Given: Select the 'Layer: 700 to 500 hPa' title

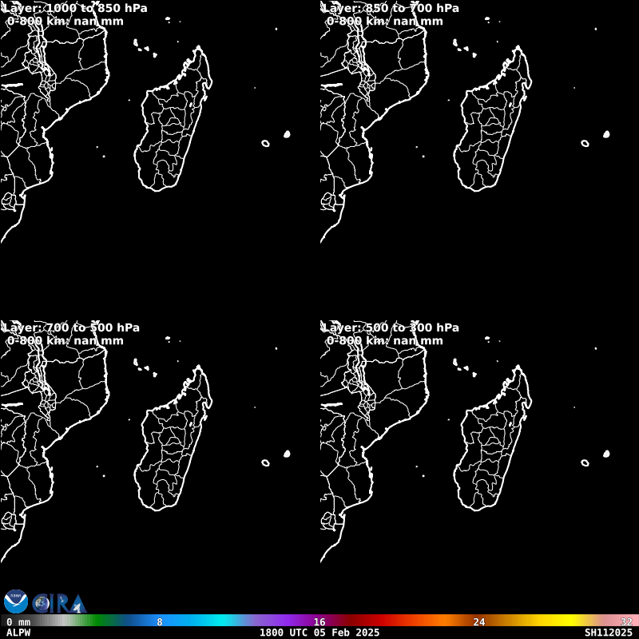Looking at the screenshot, I should click(71, 327).
